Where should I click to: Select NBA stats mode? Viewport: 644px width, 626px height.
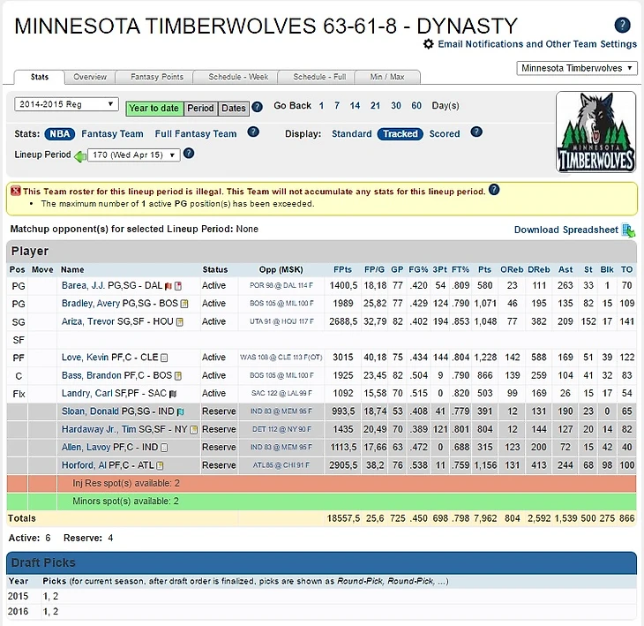60,134
